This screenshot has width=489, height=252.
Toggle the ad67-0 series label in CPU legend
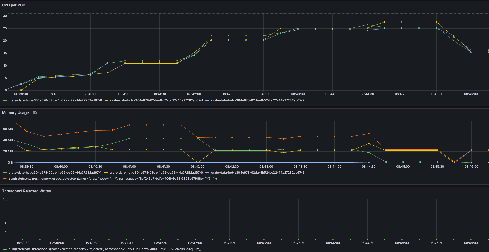pyautogui.click(x=55, y=100)
